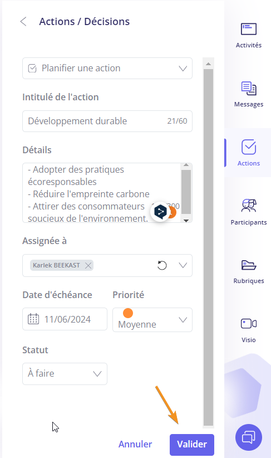Open the Activités sidebar panel

click(249, 36)
